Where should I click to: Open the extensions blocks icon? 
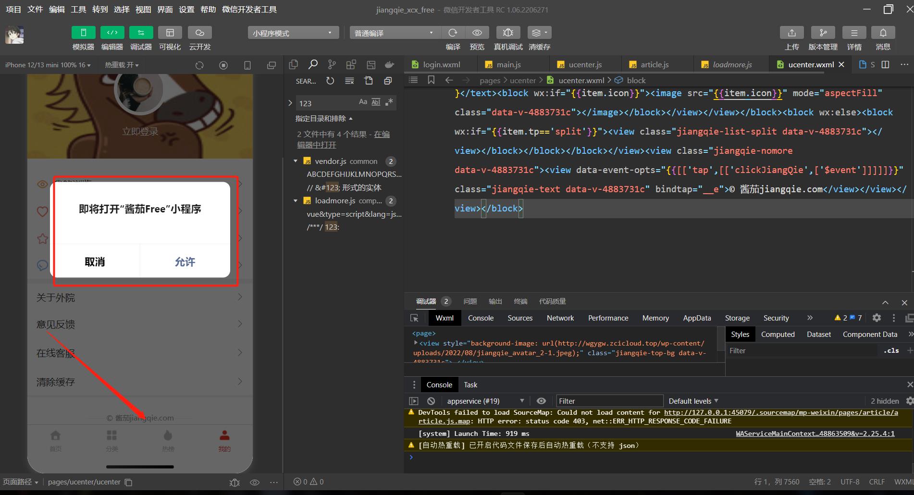[x=351, y=64]
